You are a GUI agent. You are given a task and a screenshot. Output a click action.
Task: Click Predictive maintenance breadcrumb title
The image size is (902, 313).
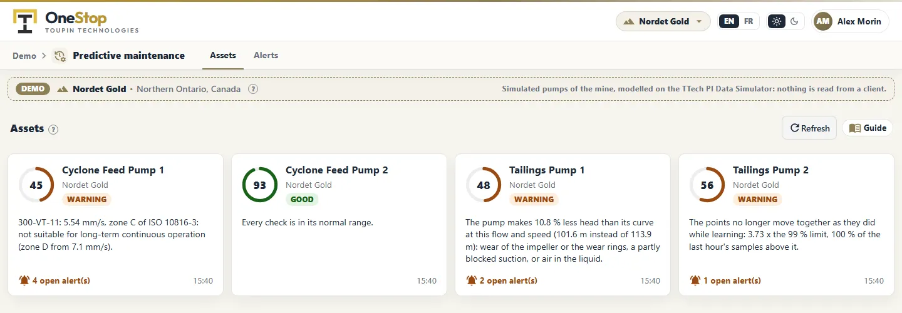(x=129, y=56)
